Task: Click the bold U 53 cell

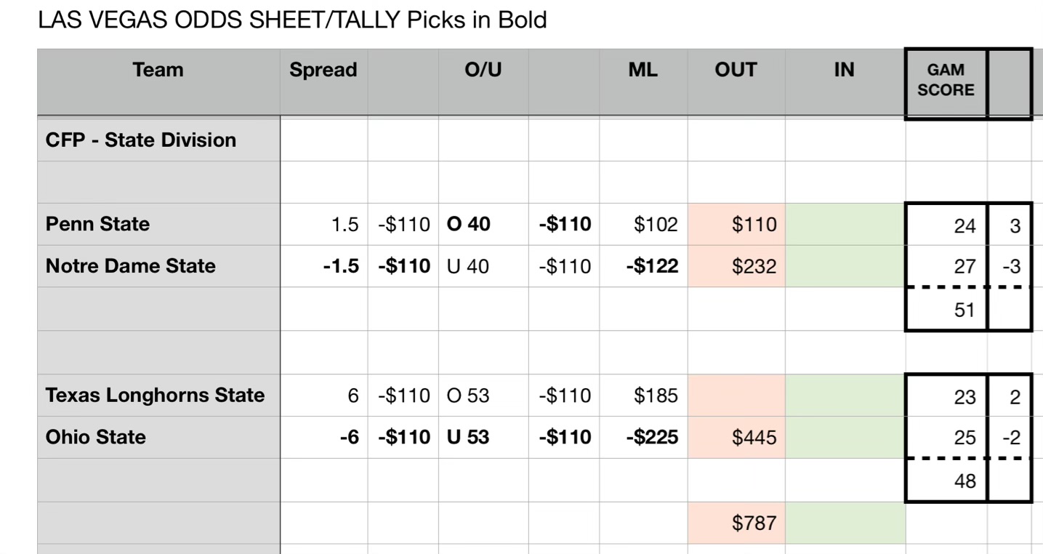Action: tap(483, 437)
